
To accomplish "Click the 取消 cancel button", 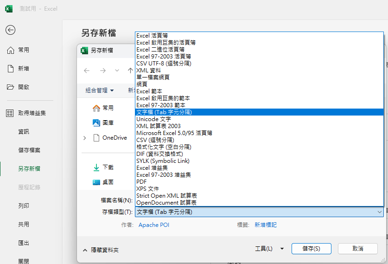I will pyautogui.click(x=358, y=249).
